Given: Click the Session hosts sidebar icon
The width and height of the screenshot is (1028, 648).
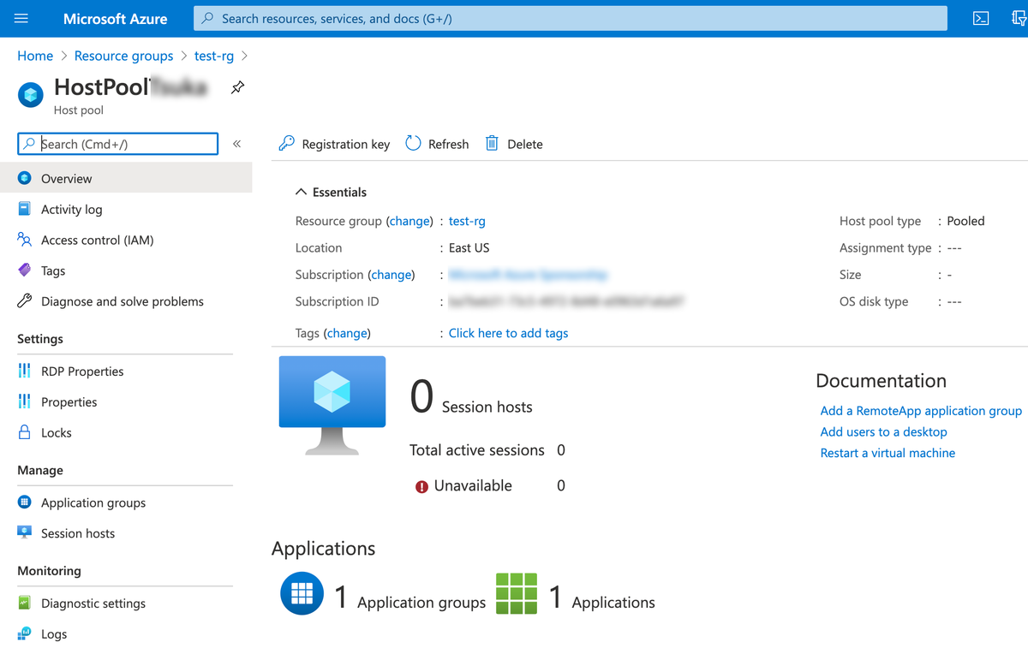Looking at the screenshot, I should click(25, 532).
